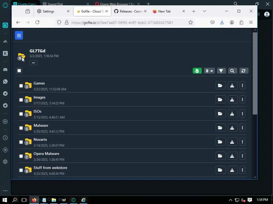Toggle the select-all checkbox
Viewport: 273px width, 204px height.
coord(19,71)
